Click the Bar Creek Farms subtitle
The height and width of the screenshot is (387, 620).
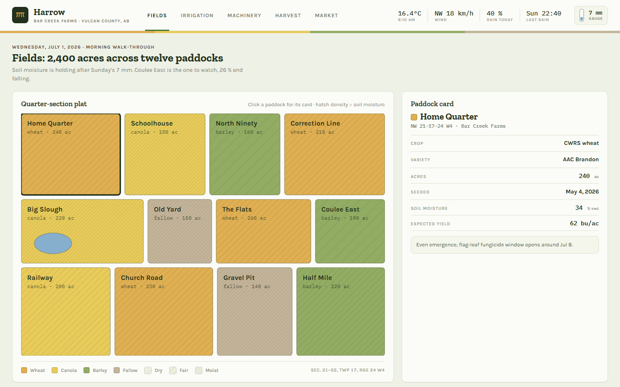click(x=81, y=21)
